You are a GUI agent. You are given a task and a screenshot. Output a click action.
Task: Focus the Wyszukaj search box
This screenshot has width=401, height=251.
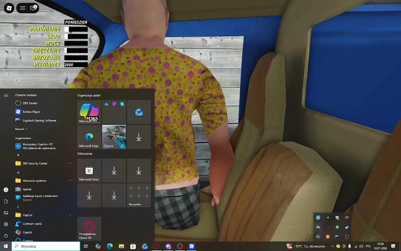46,246
